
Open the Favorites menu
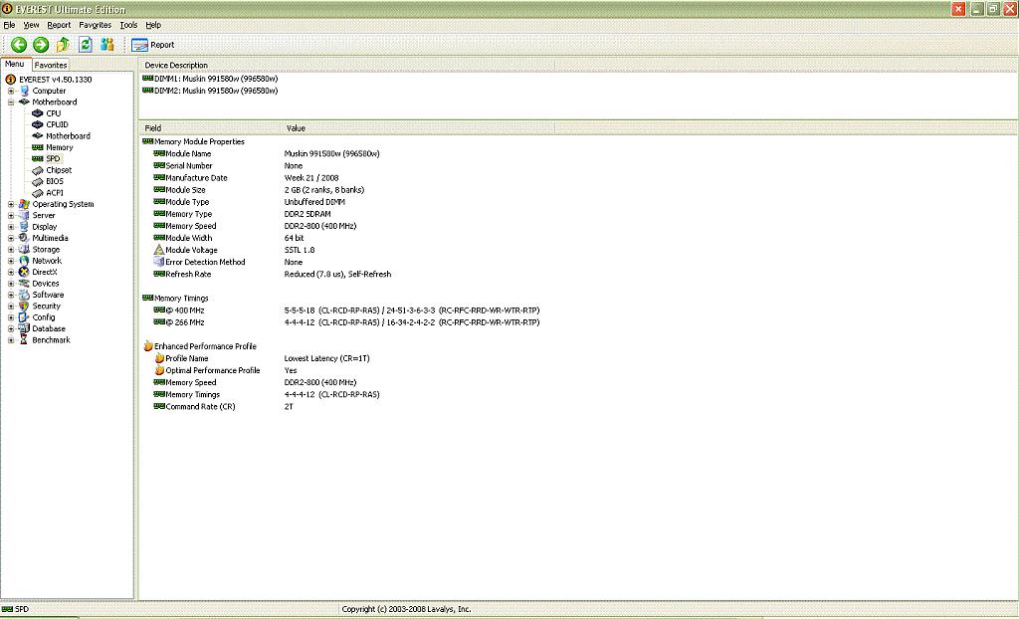coord(95,25)
